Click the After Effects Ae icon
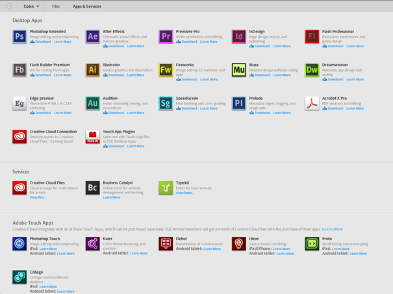 tap(93, 36)
